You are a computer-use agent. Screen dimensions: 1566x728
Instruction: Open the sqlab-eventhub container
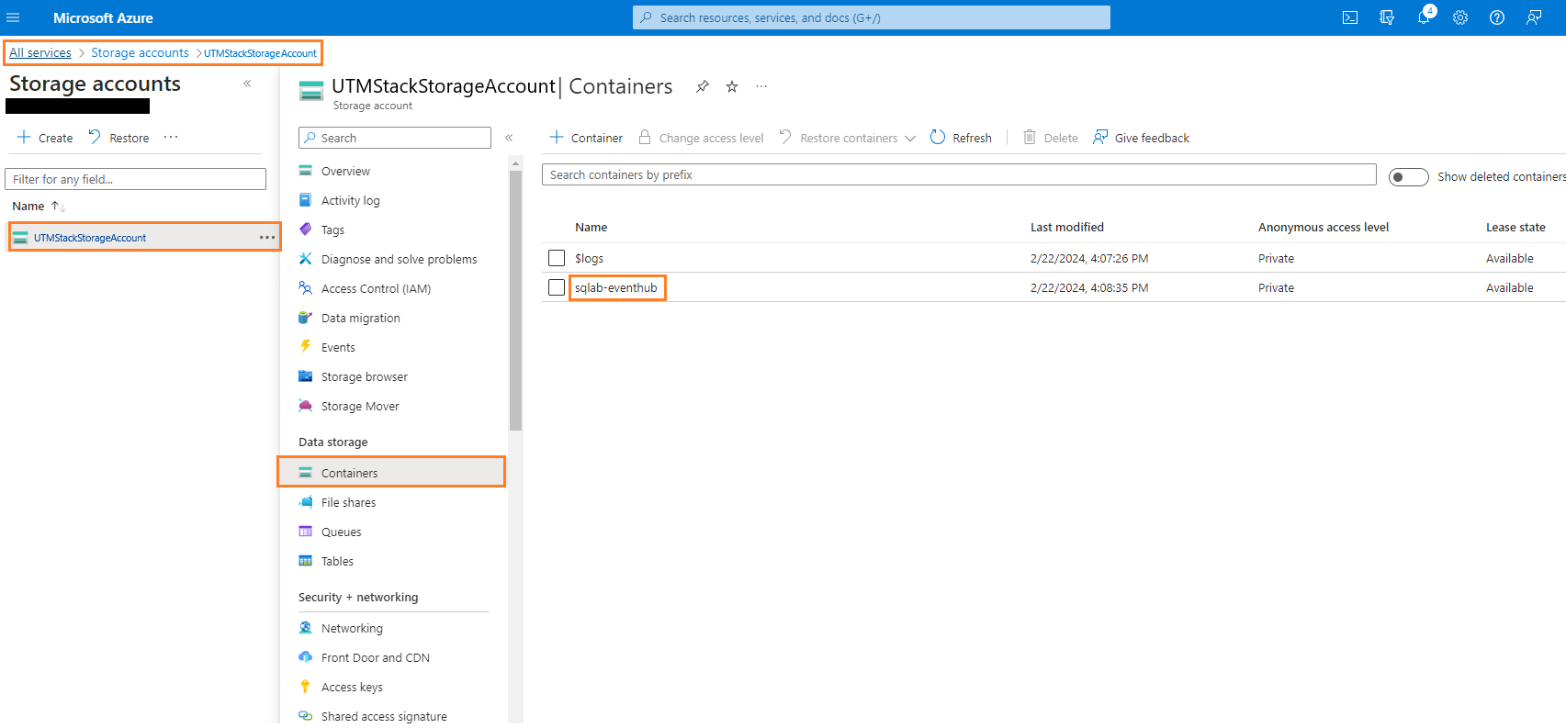616,287
